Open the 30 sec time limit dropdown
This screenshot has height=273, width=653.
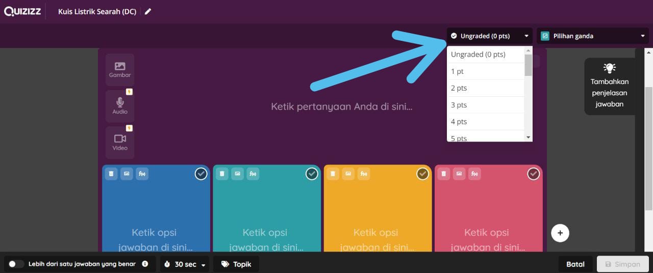[185, 264]
